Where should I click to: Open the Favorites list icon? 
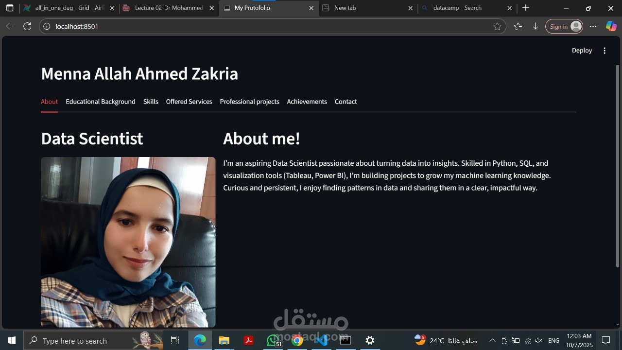518,26
